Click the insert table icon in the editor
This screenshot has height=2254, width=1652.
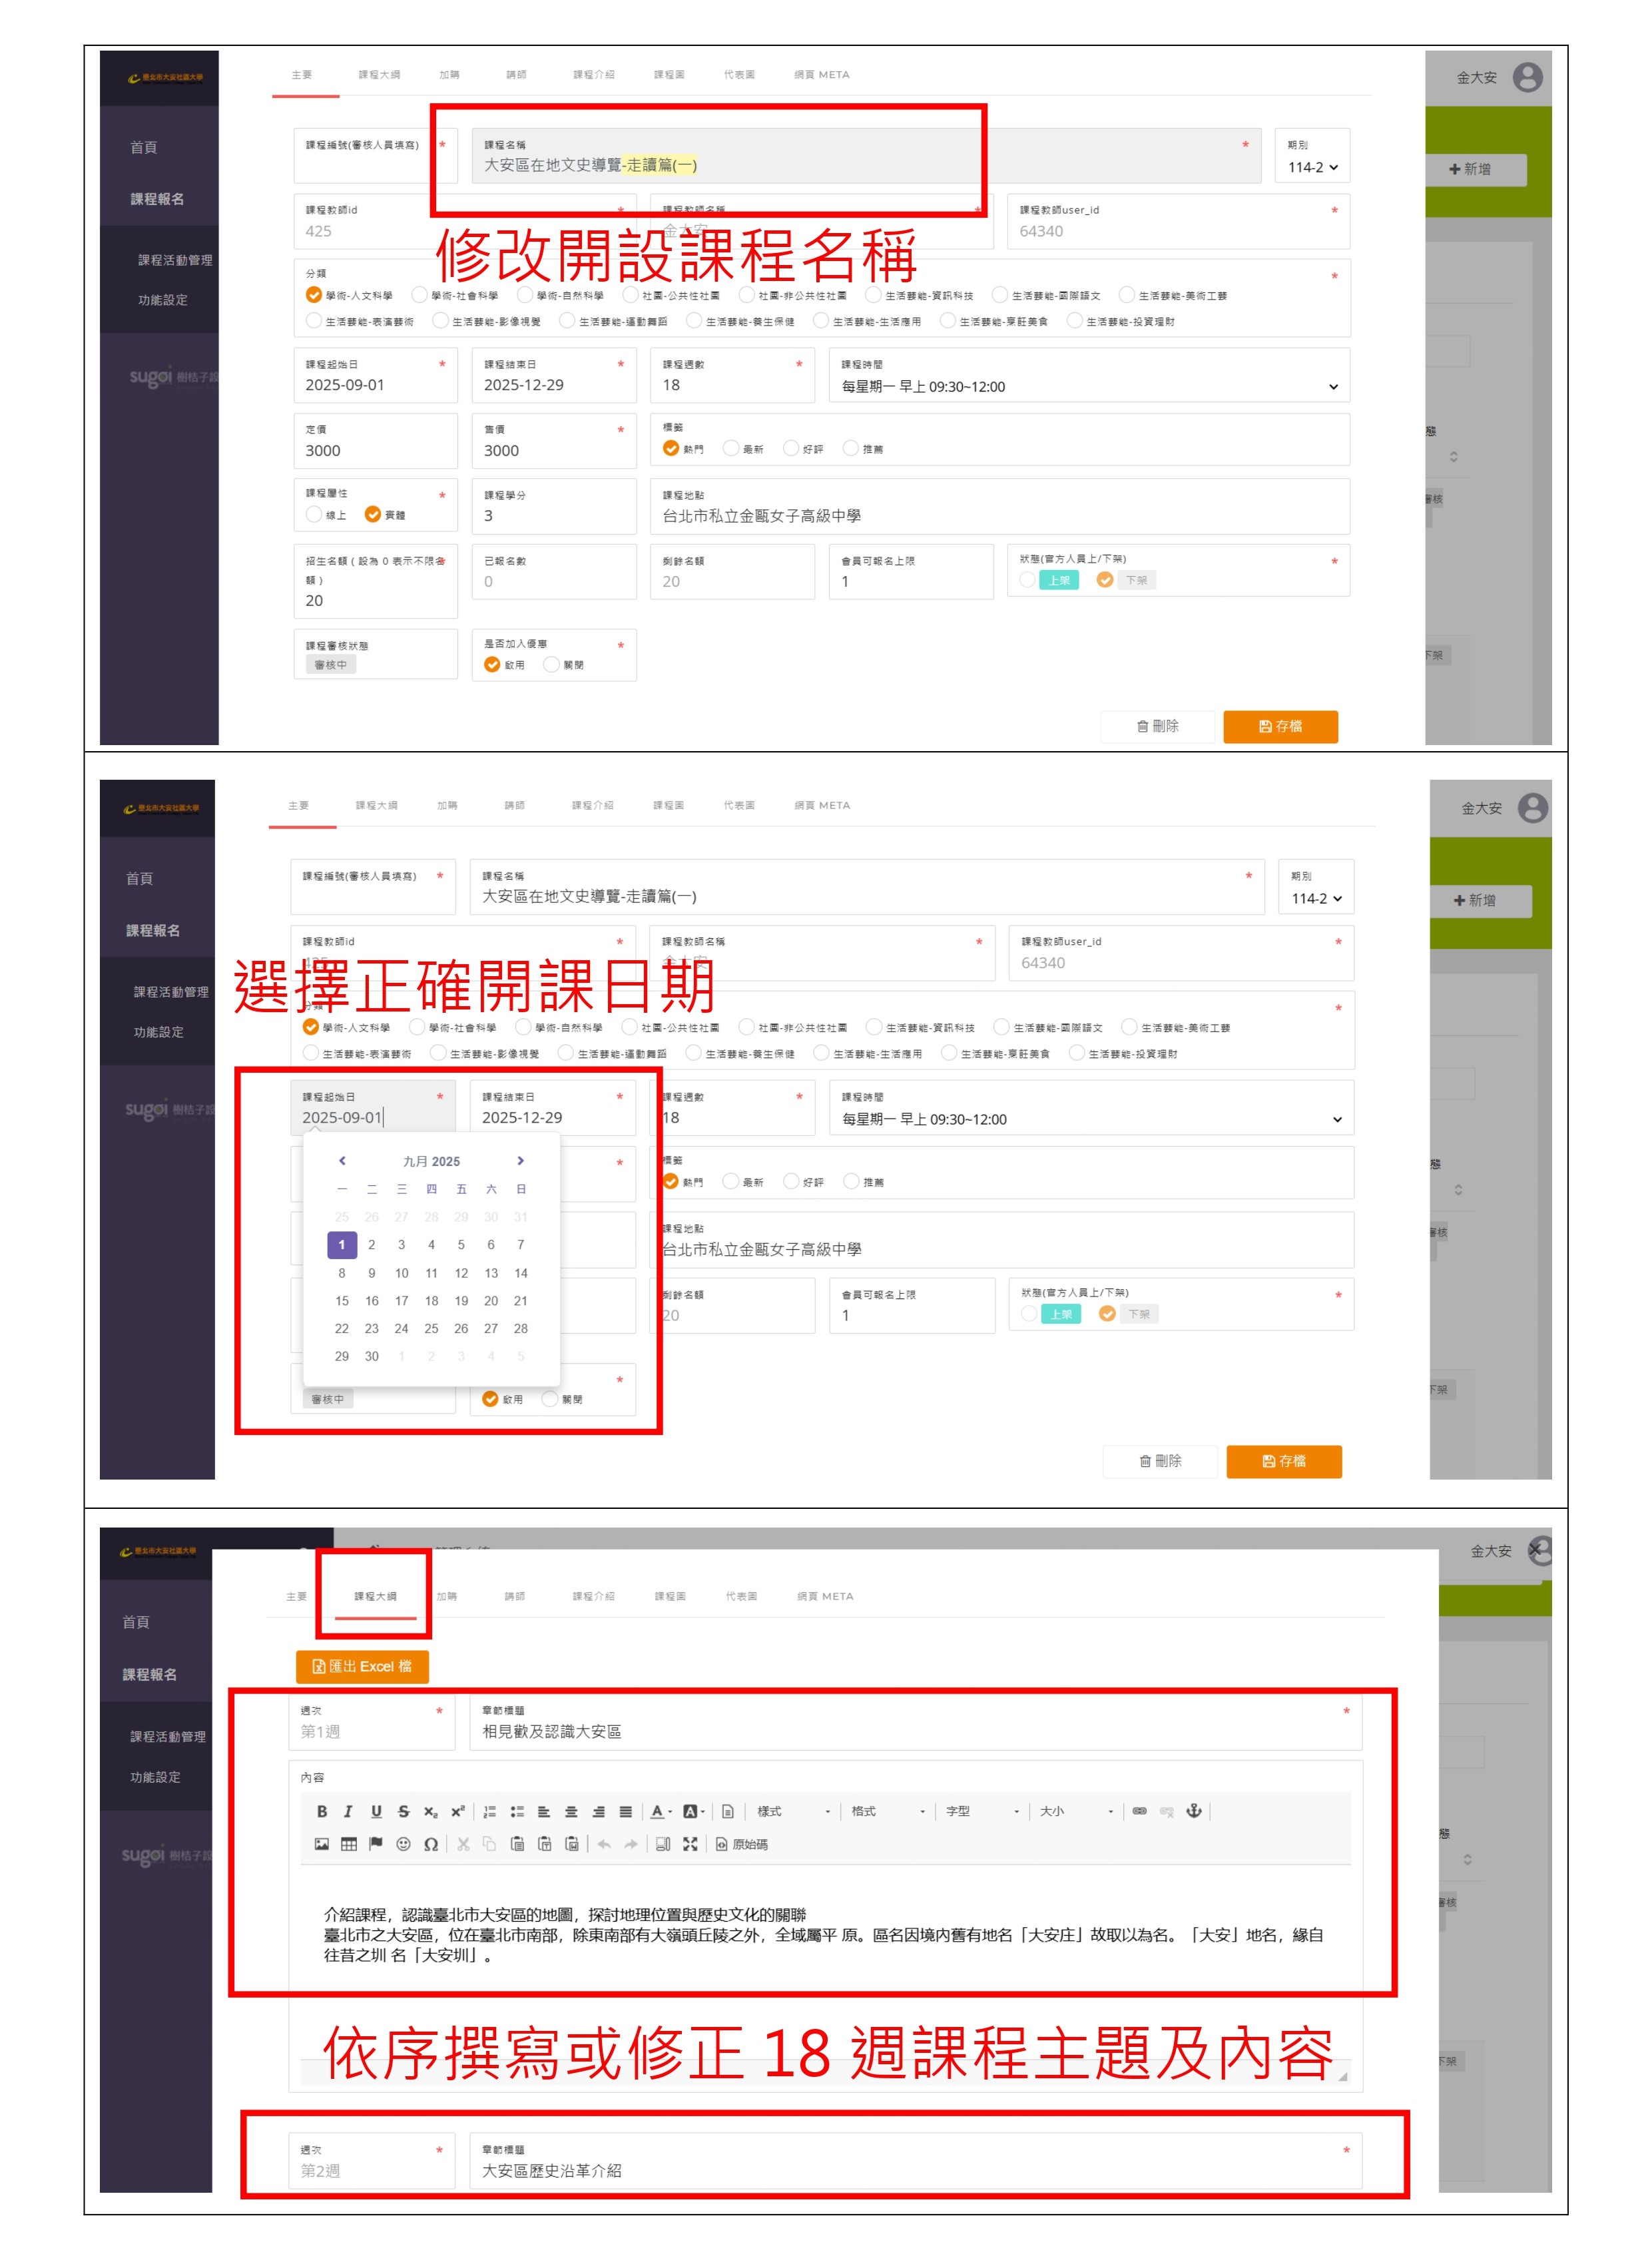[348, 1844]
